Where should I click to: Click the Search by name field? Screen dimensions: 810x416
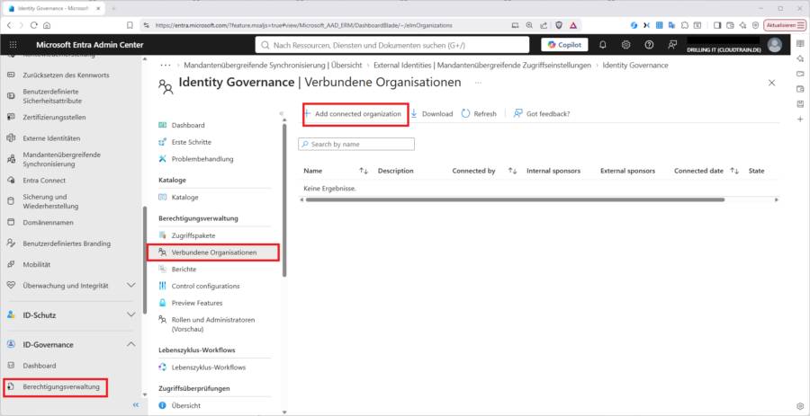click(356, 145)
